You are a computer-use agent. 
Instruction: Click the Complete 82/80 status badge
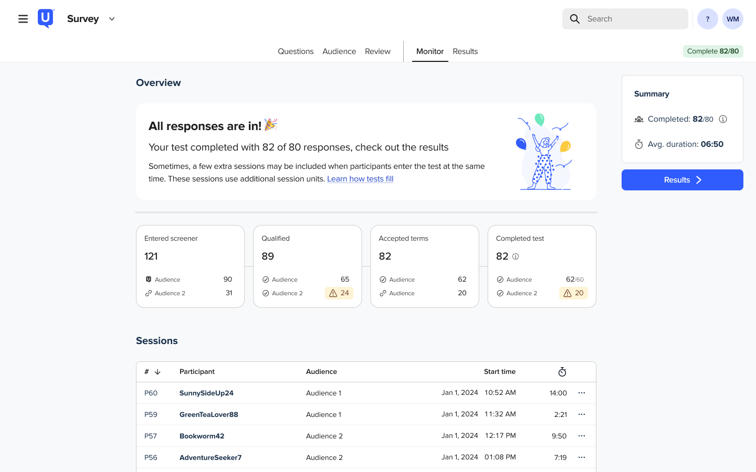pos(713,51)
